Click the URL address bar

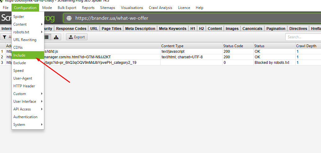(x=186, y=18)
